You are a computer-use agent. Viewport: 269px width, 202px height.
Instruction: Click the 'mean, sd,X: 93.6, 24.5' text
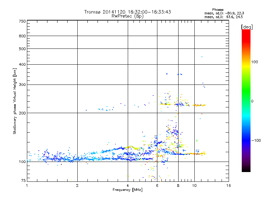pos(224,17)
